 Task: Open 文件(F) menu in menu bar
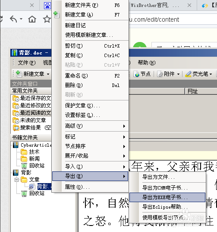pyautogui.click(x=27, y=63)
